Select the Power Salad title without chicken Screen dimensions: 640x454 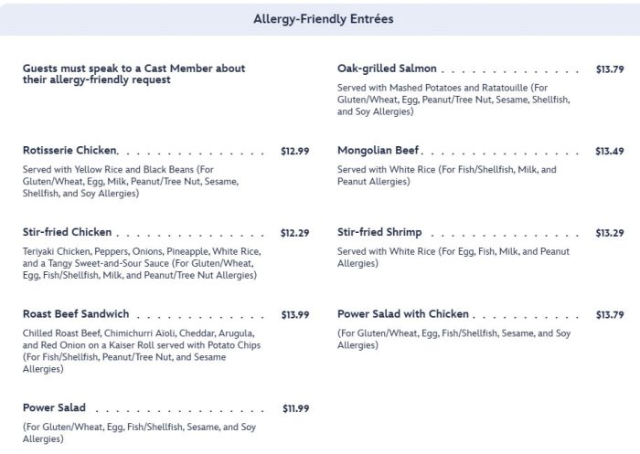click(x=54, y=408)
